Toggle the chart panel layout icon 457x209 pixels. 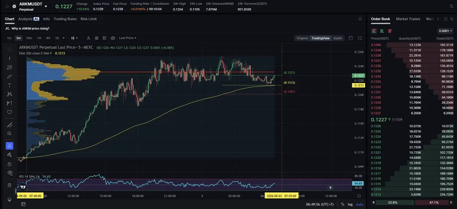(x=351, y=38)
